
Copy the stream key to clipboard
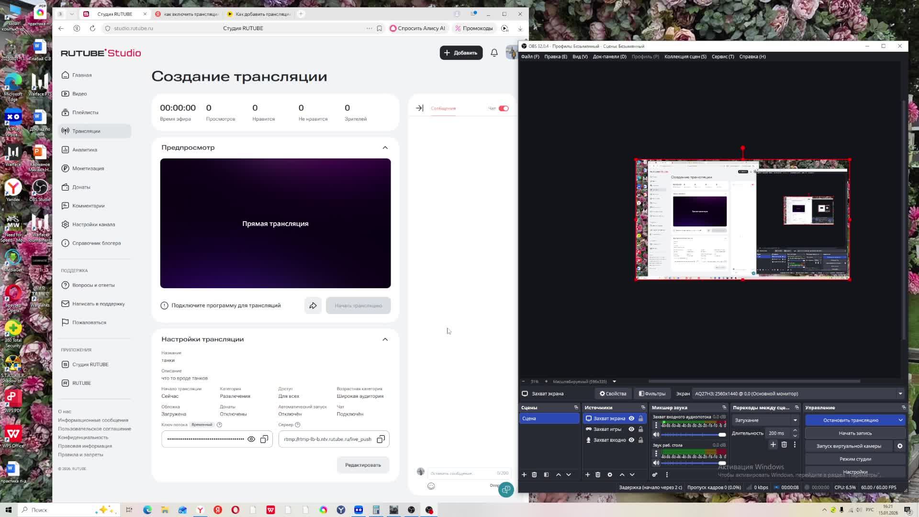(x=264, y=439)
